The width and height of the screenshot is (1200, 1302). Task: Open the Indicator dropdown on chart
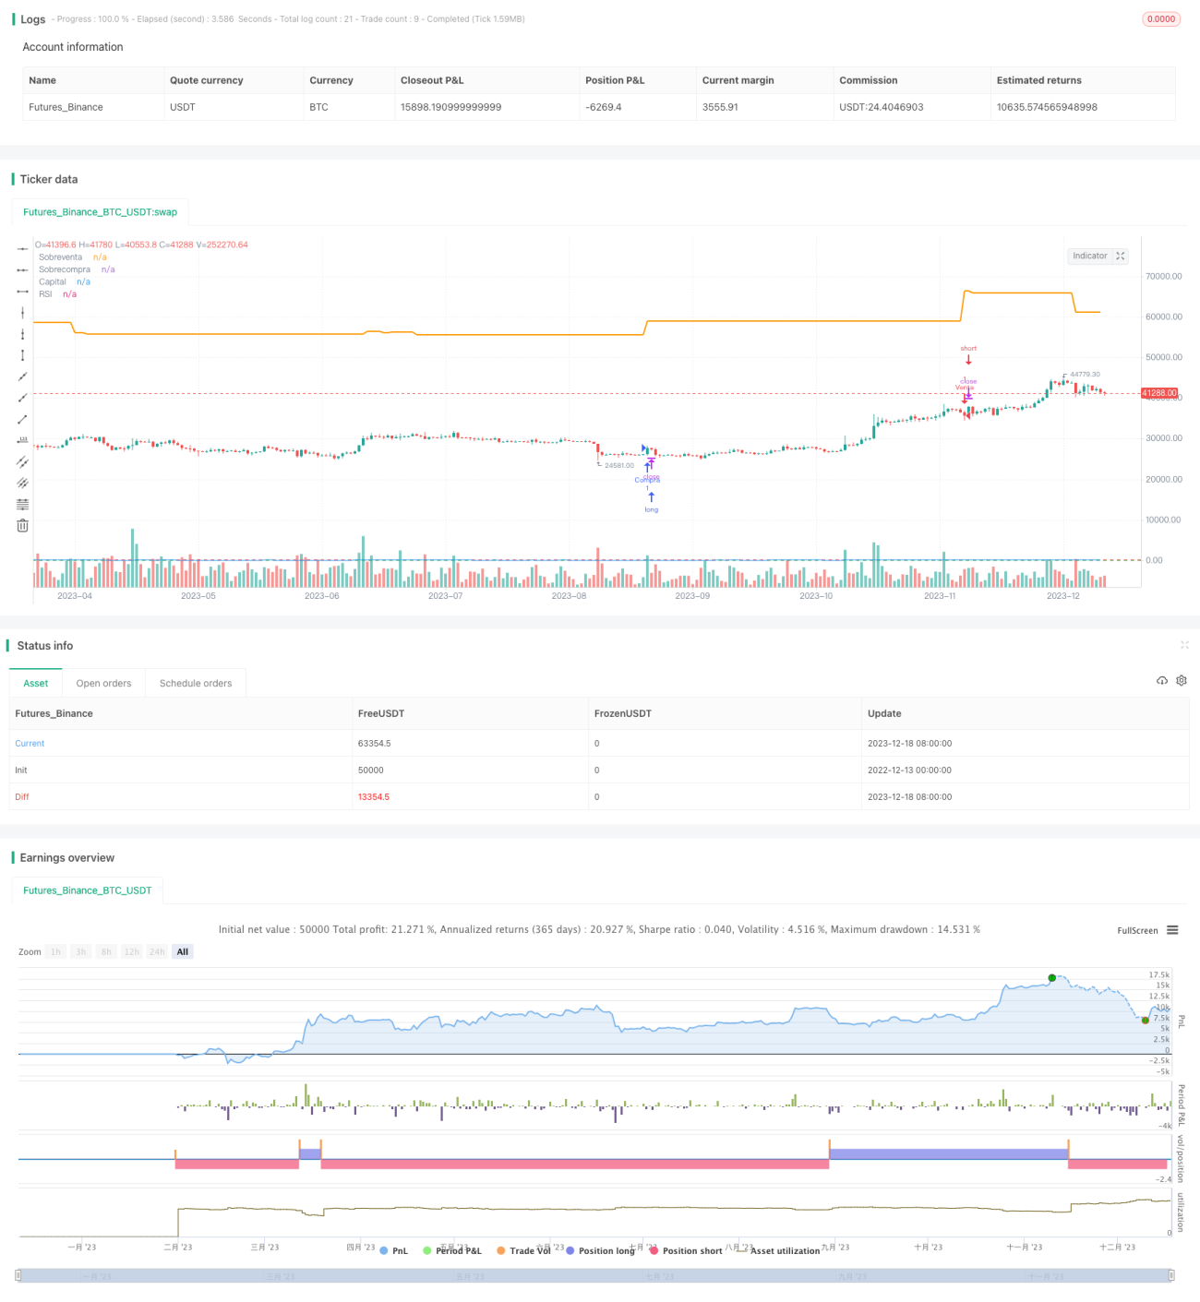(1089, 257)
